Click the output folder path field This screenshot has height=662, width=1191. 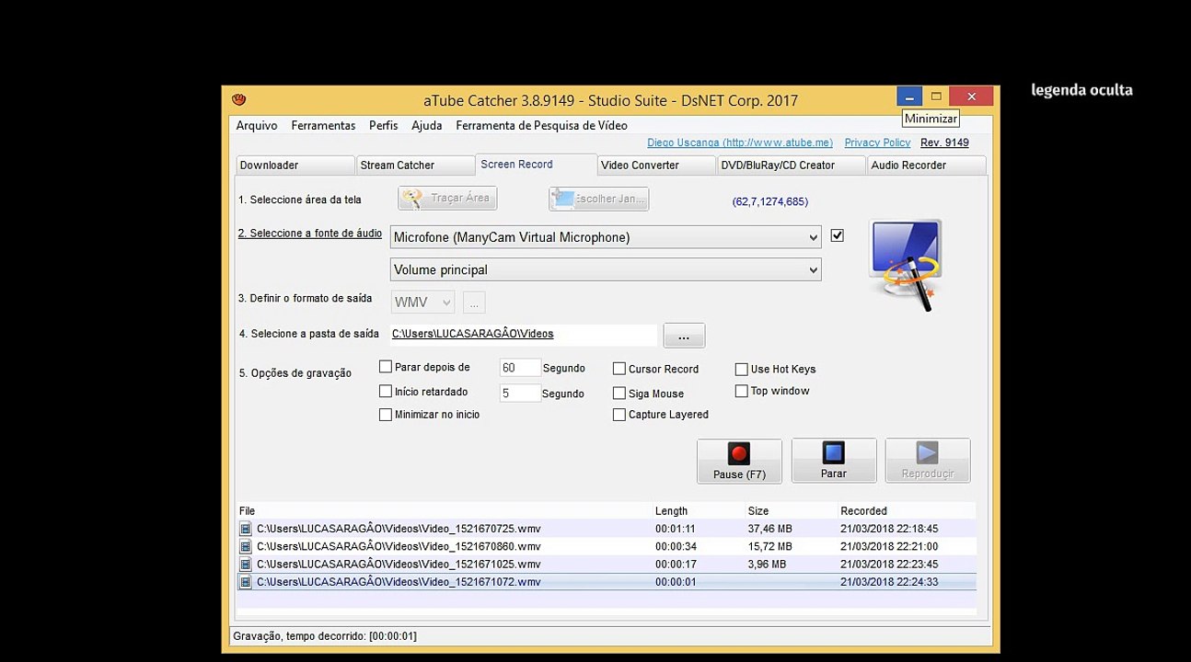pyautogui.click(x=524, y=334)
